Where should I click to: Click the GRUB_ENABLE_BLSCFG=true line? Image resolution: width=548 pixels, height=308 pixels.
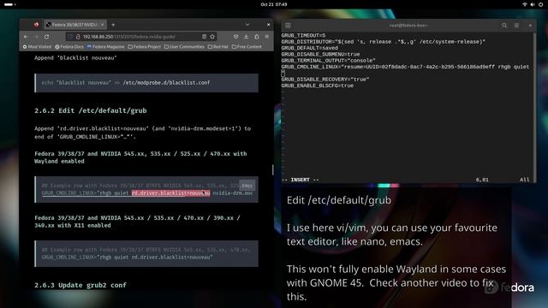tap(318, 86)
